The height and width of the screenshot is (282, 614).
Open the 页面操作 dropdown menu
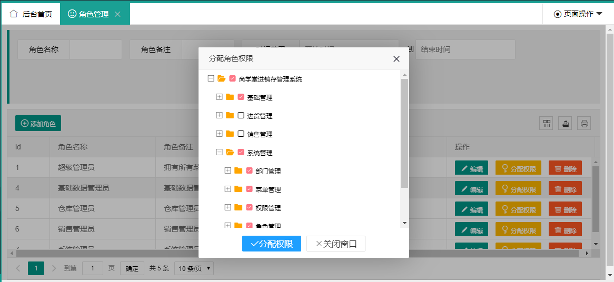(578, 14)
